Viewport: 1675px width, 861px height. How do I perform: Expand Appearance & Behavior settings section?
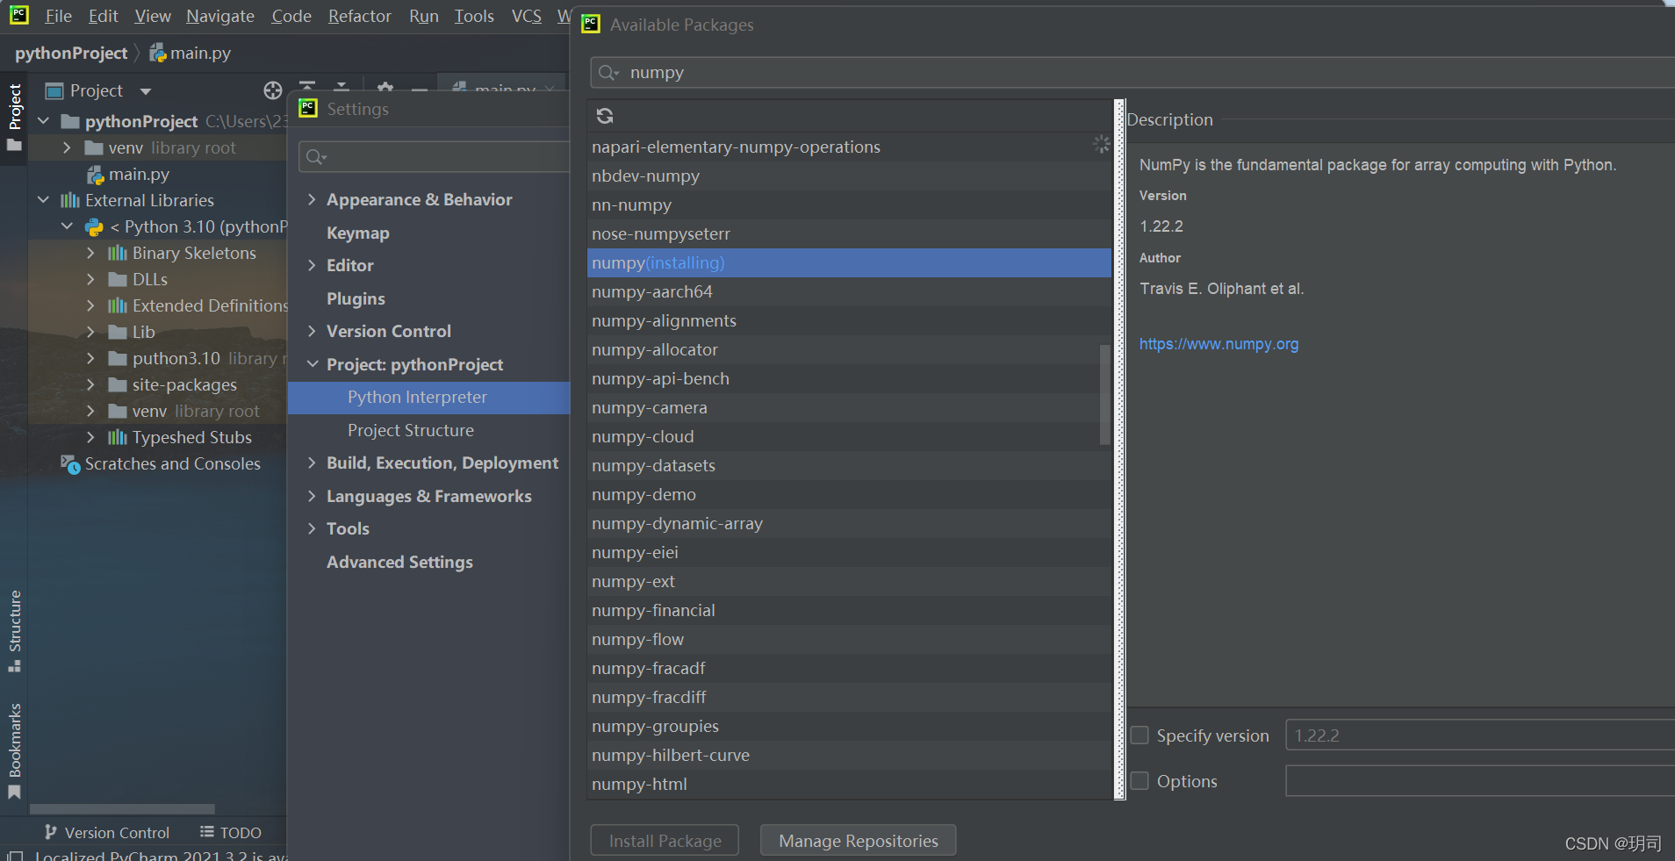point(312,200)
